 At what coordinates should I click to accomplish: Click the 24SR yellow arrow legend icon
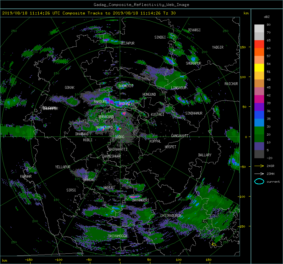(x=259, y=166)
